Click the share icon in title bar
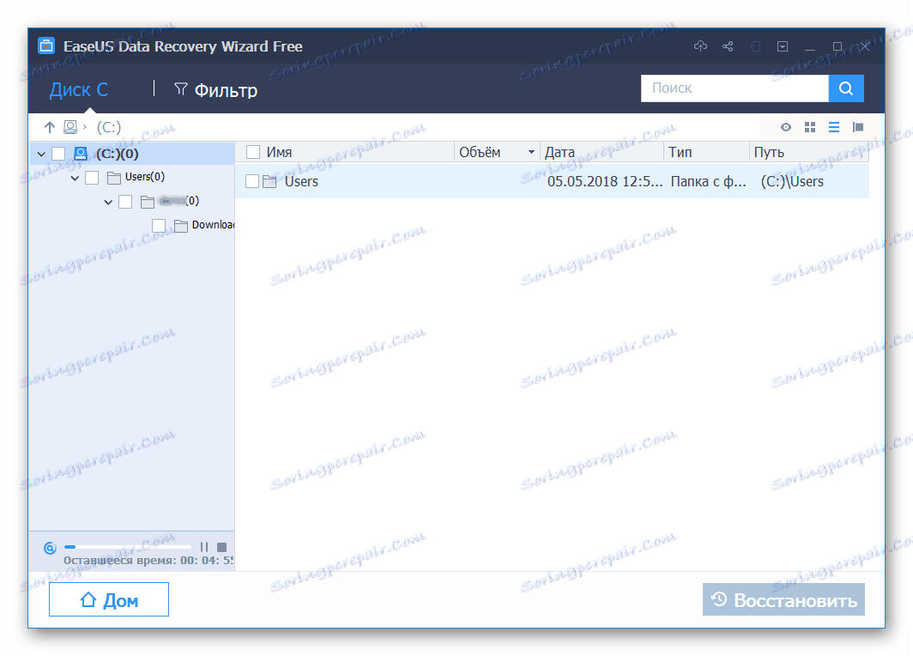913x656 pixels. pyautogui.click(x=728, y=46)
